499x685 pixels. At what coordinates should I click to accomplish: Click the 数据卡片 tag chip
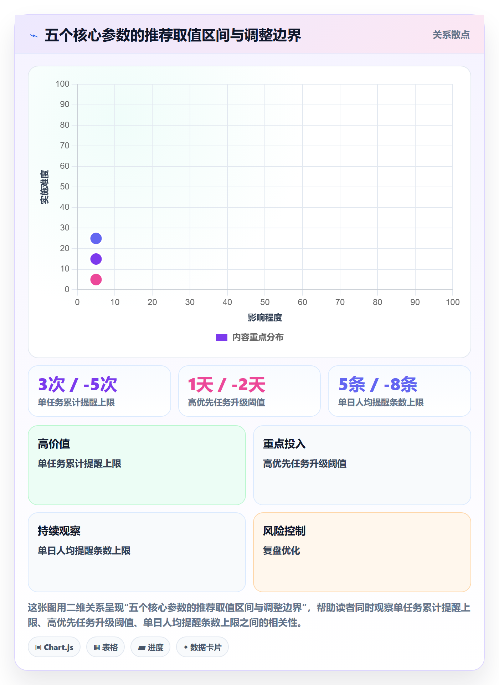(x=202, y=647)
